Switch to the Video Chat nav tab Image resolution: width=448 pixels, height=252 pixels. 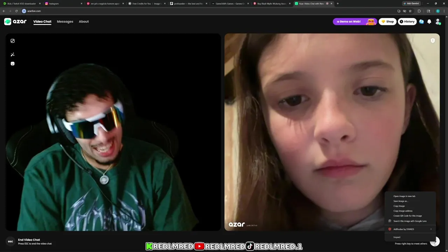coord(42,22)
